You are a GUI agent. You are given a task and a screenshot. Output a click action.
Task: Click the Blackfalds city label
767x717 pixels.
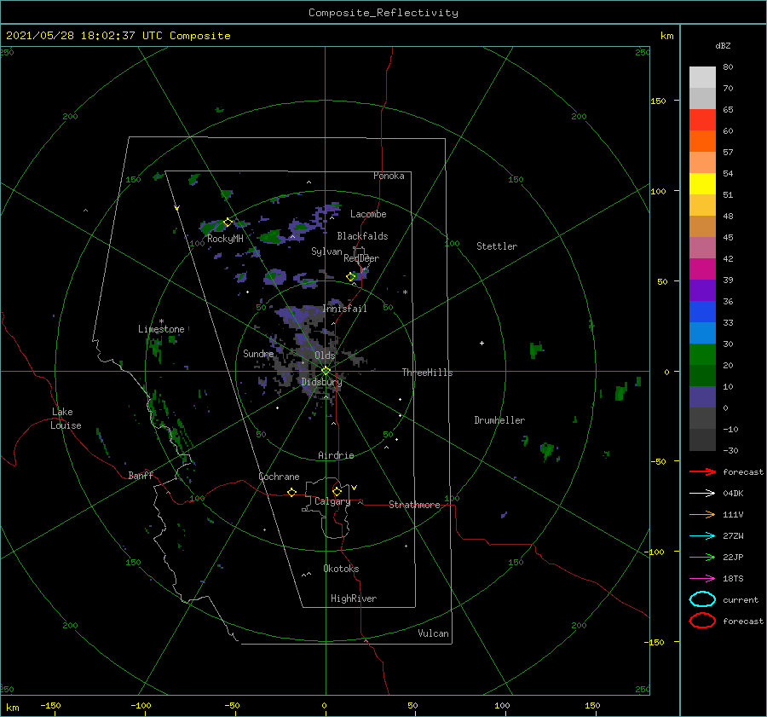click(x=362, y=236)
